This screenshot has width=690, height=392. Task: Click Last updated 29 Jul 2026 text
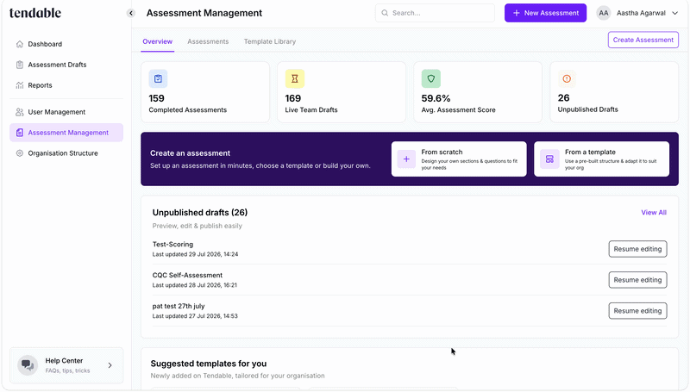(196, 254)
